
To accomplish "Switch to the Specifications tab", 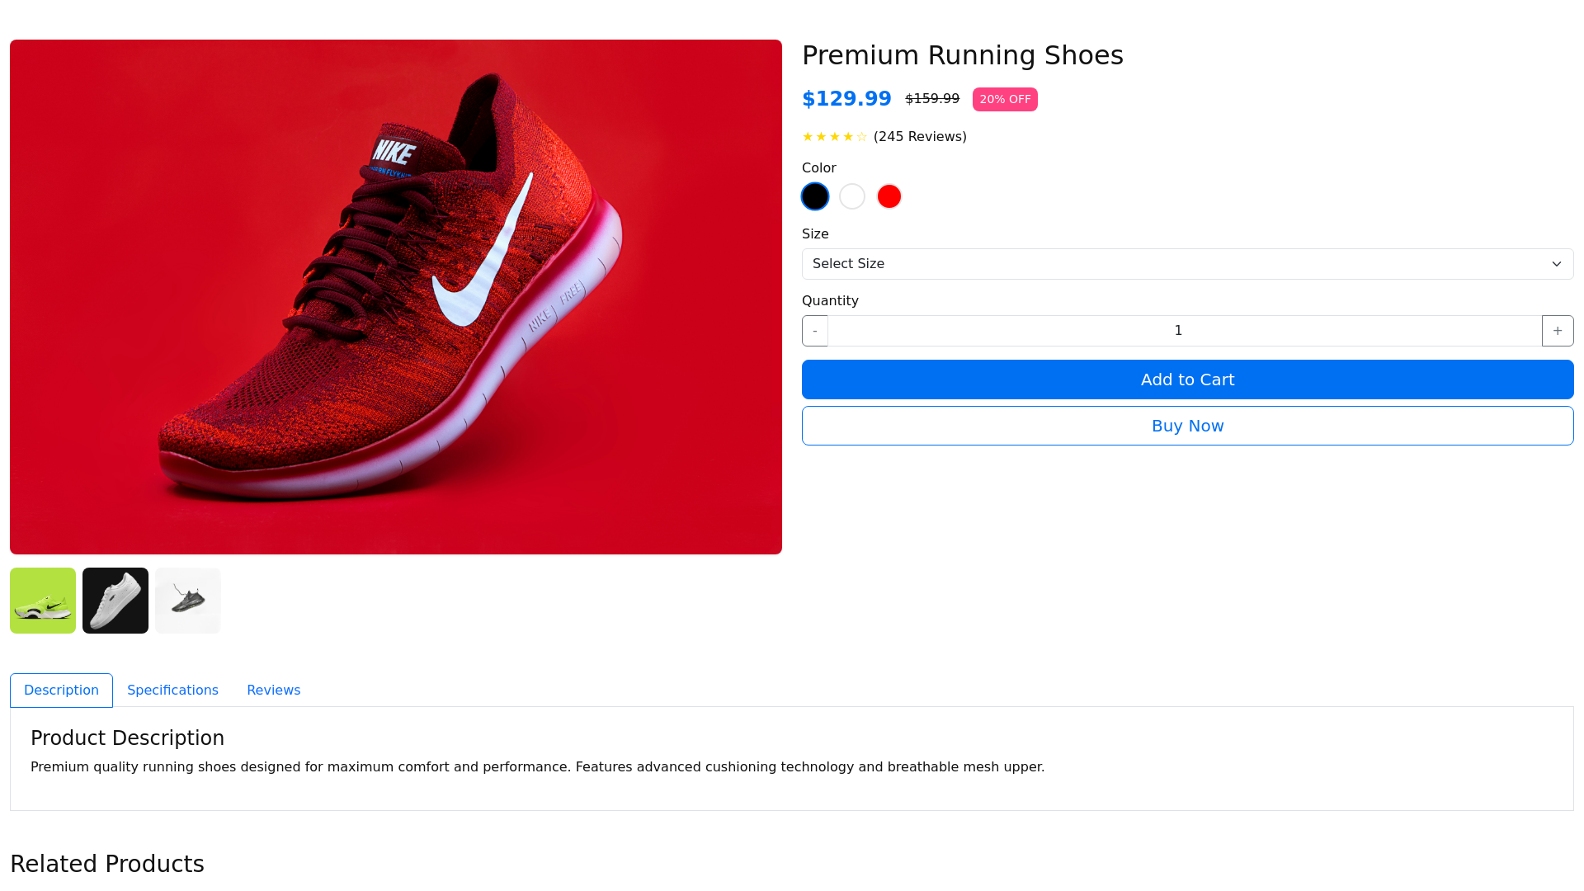I will pyautogui.click(x=172, y=691).
